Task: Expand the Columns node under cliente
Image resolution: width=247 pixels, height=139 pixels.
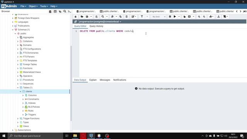Action: (x=23, y=95)
